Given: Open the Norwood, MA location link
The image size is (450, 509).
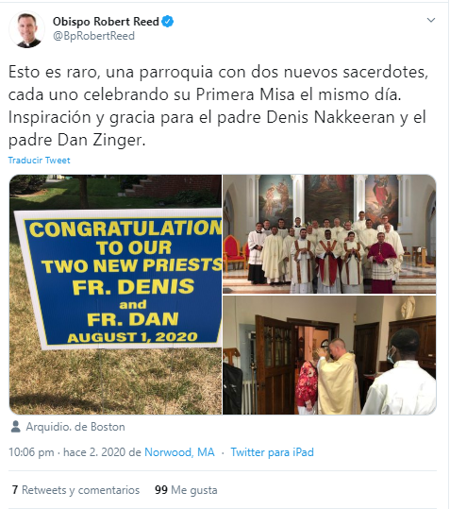Looking at the screenshot, I should pyautogui.click(x=179, y=452).
